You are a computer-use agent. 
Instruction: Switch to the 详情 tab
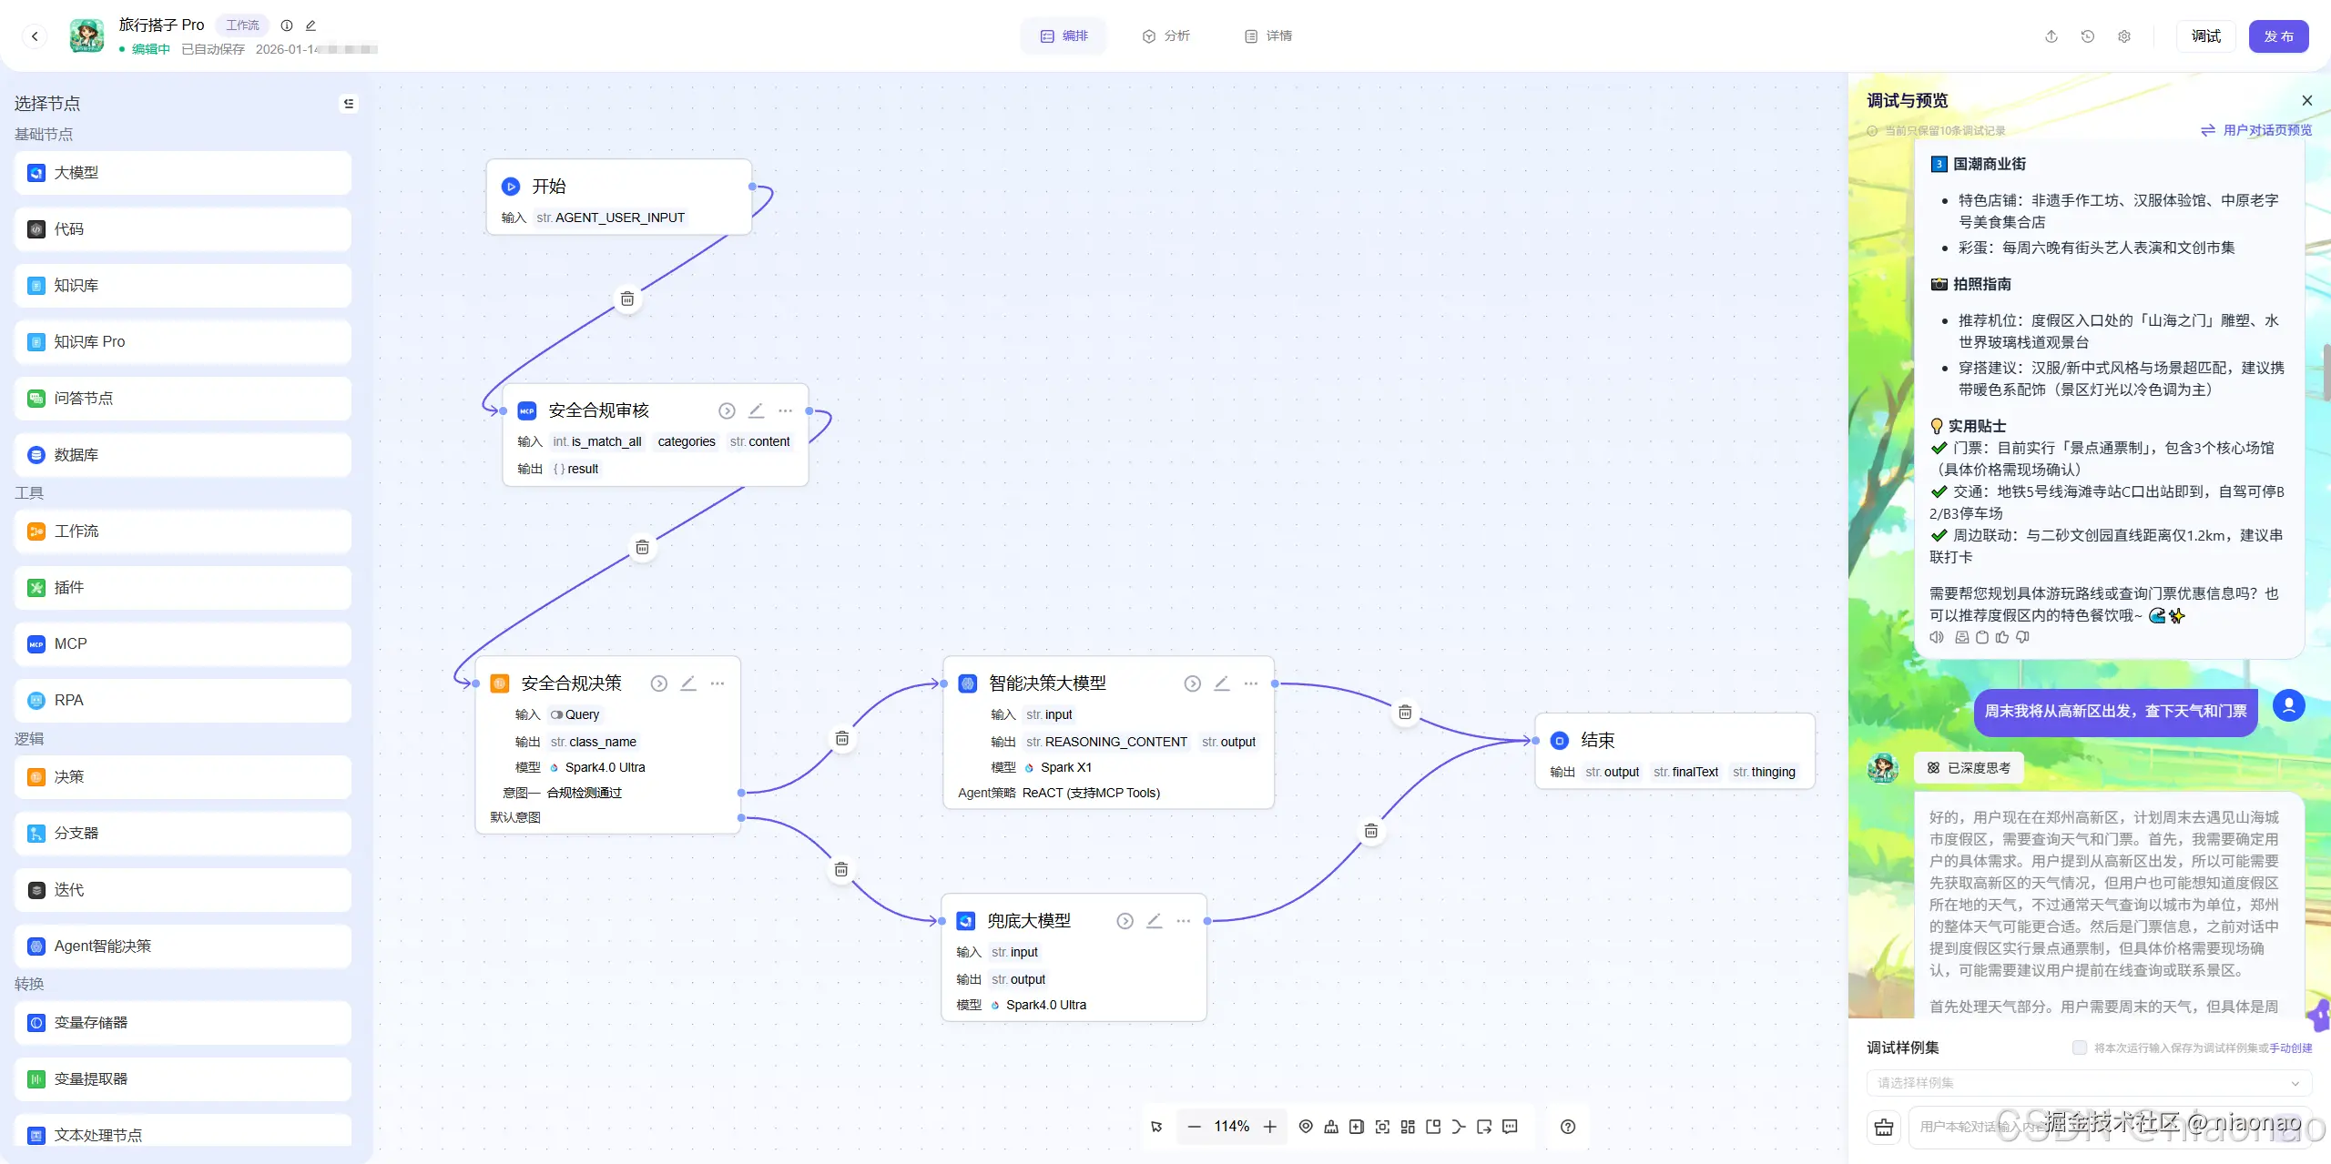pyautogui.click(x=1268, y=36)
